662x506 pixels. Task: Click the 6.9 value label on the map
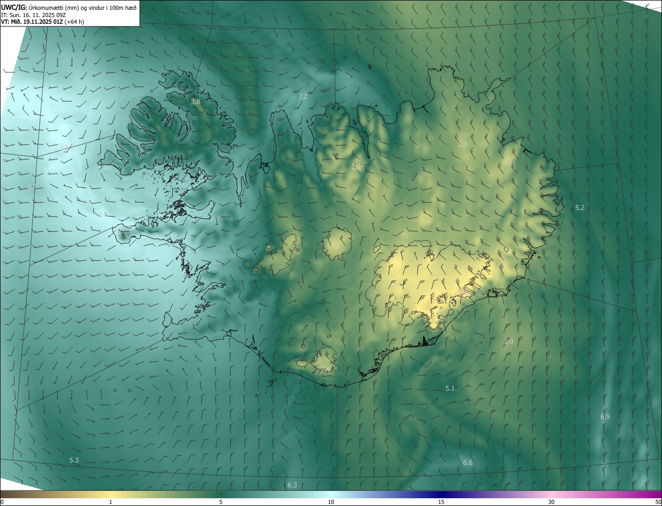(605, 416)
